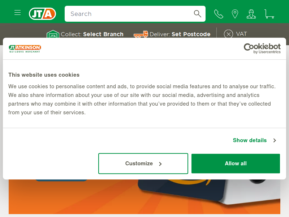289x217 pixels.
Task: Open the phone contact icon
Action: [x=219, y=14]
